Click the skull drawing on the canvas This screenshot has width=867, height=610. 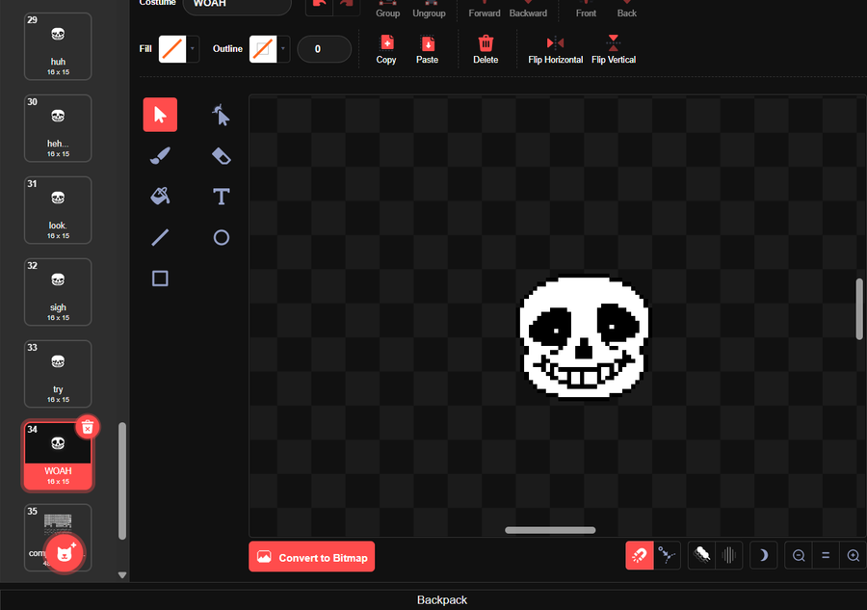point(584,336)
